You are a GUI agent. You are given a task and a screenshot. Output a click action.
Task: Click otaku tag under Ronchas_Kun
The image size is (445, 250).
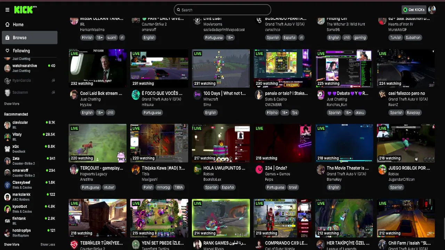click(360, 112)
